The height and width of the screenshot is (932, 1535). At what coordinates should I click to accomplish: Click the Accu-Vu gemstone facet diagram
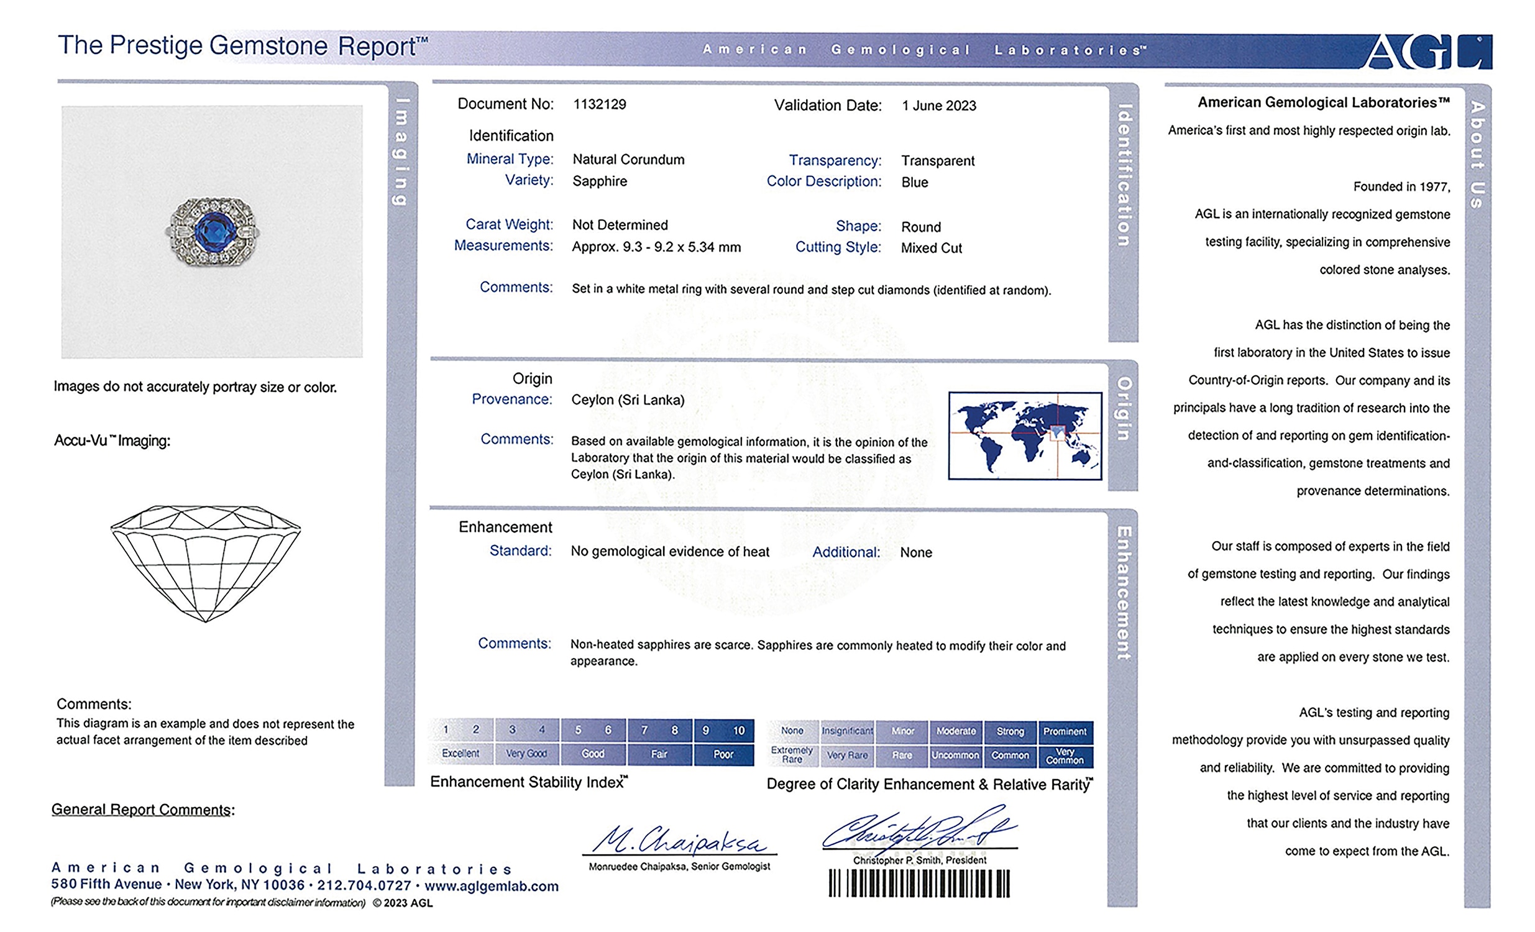coord(206,562)
